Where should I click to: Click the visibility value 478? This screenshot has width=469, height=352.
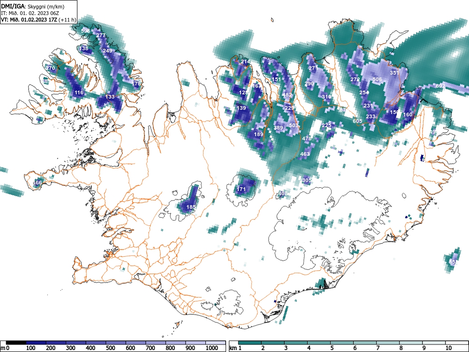tap(307, 138)
